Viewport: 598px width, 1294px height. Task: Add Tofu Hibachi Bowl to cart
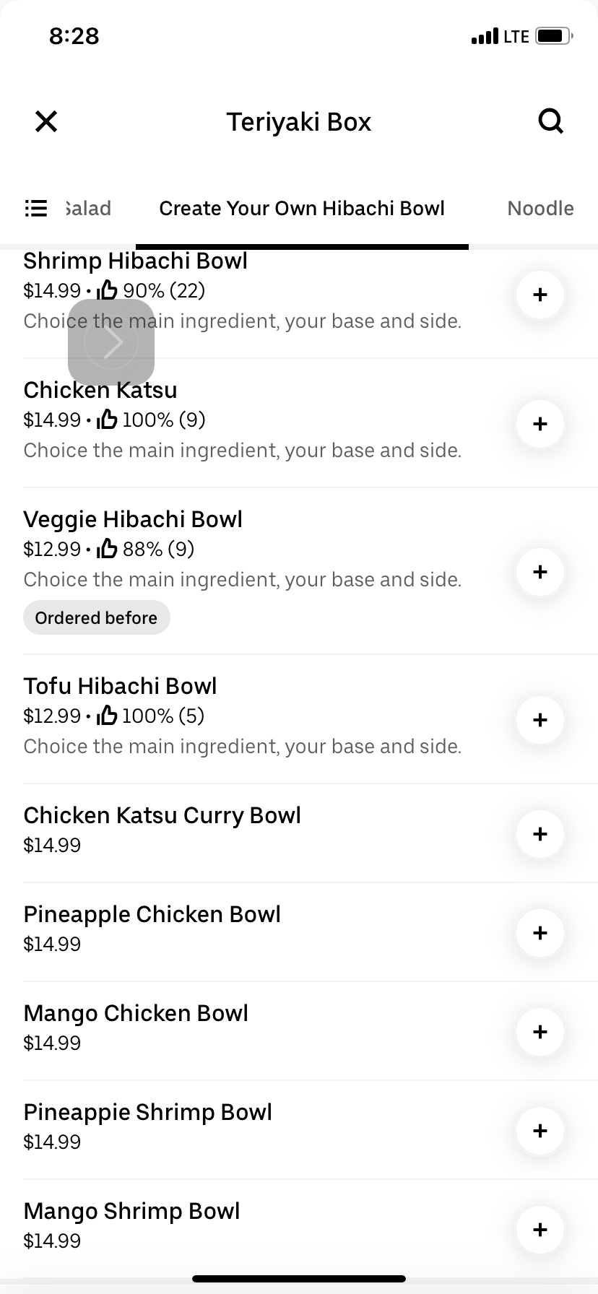coord(539,720)
